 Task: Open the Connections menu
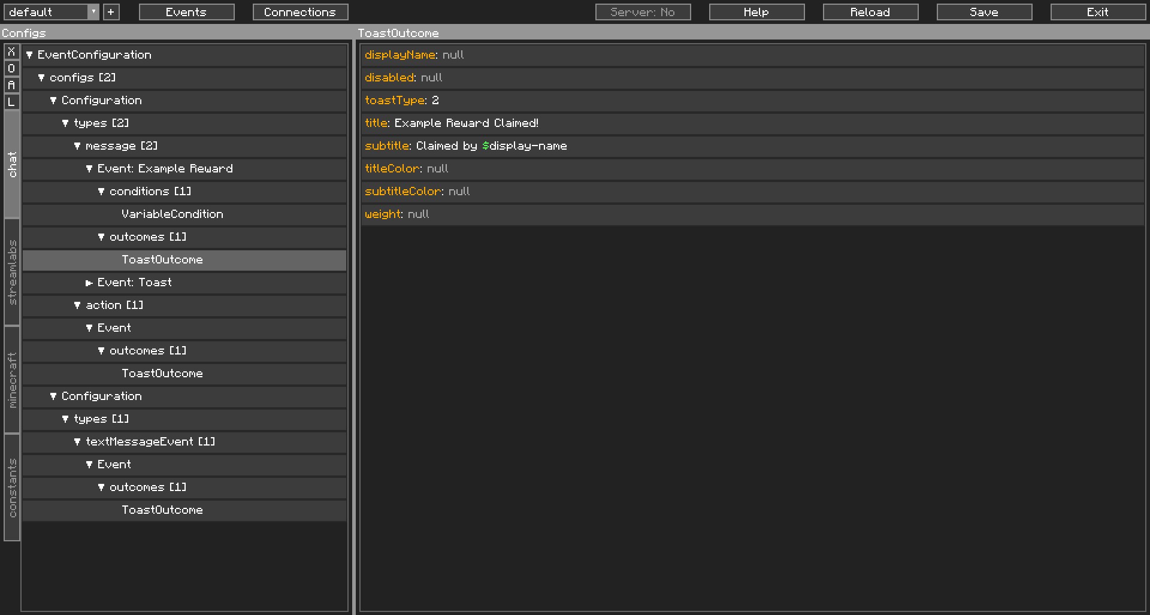[300, 12]
